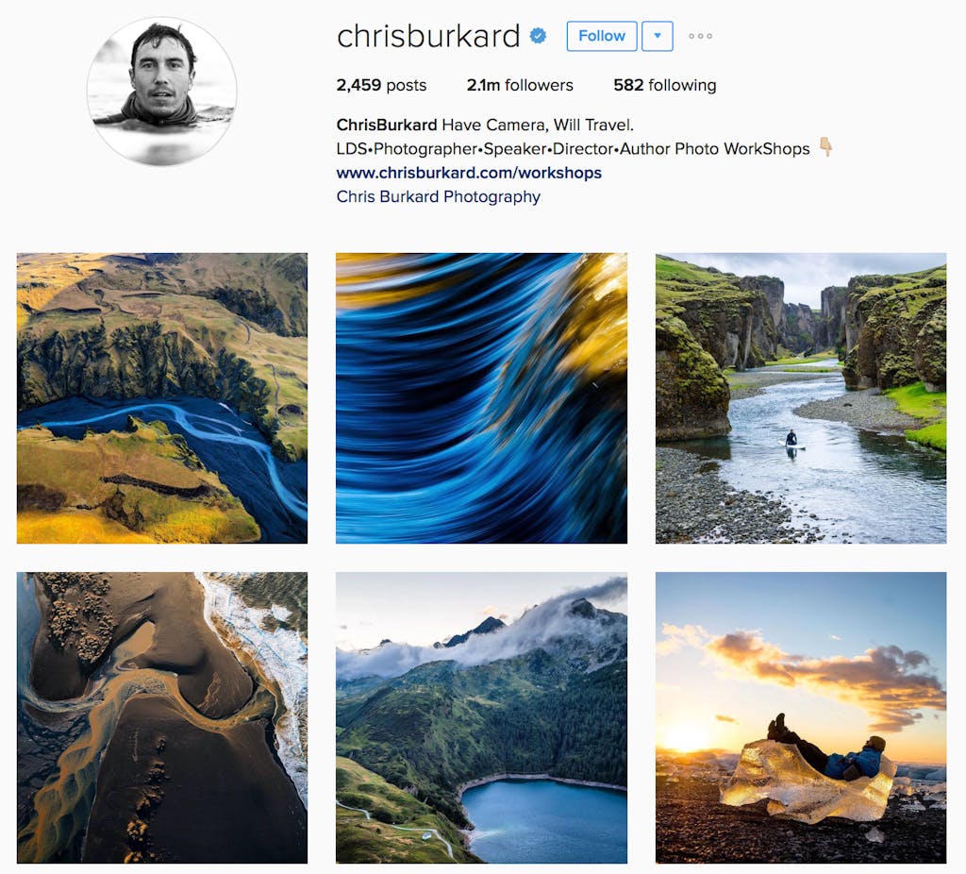Open the www.chrisburkard.com/workshops link
966x874 pixels.
tap(469, 173)
